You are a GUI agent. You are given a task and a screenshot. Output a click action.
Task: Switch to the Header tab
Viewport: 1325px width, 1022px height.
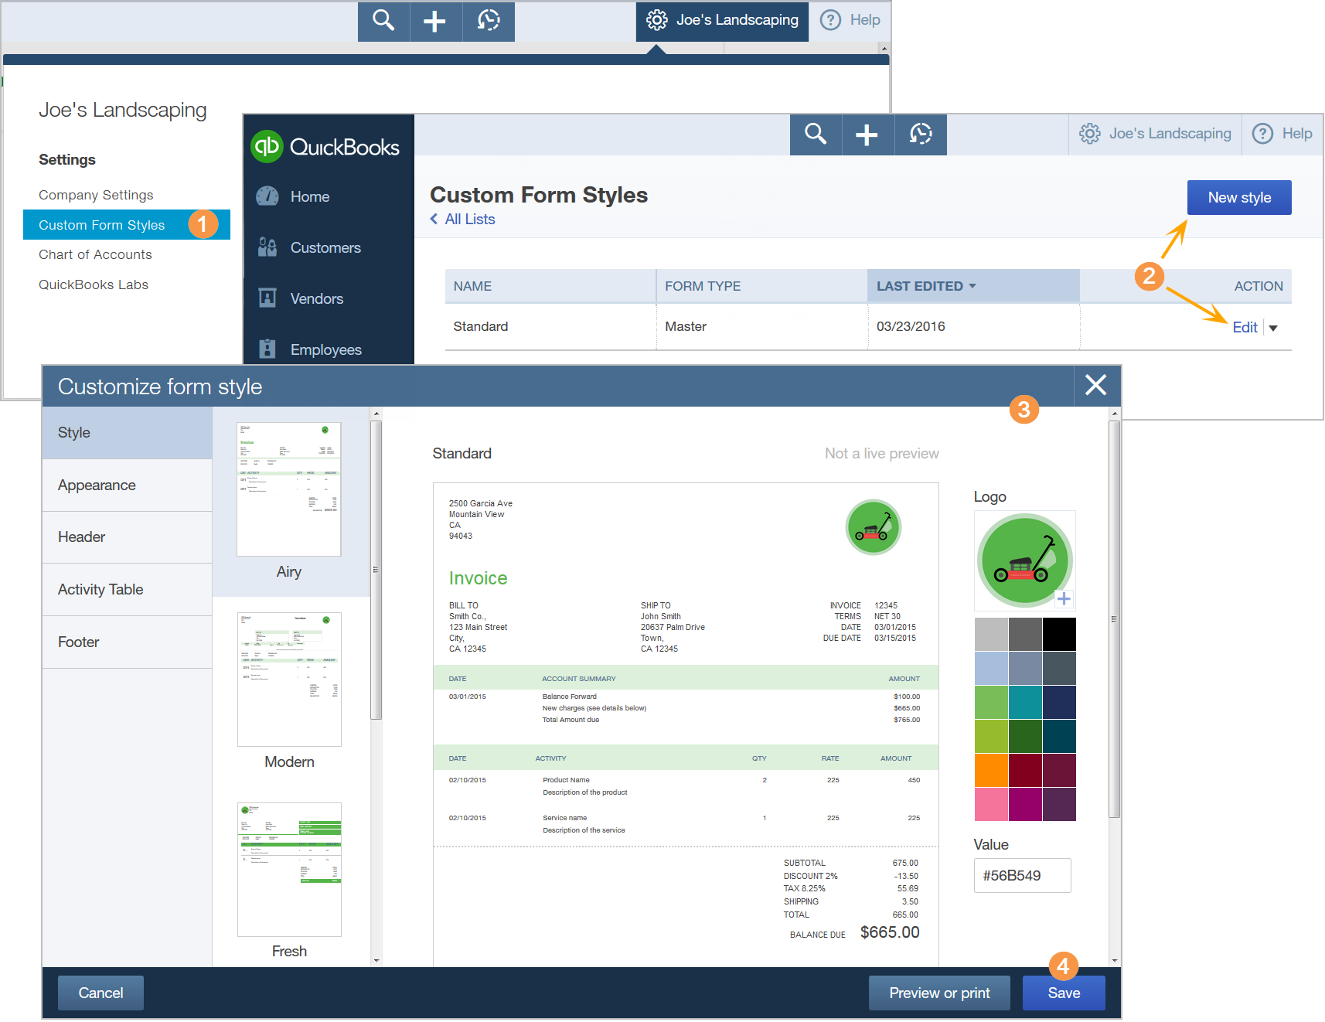(x=128, y=537)
